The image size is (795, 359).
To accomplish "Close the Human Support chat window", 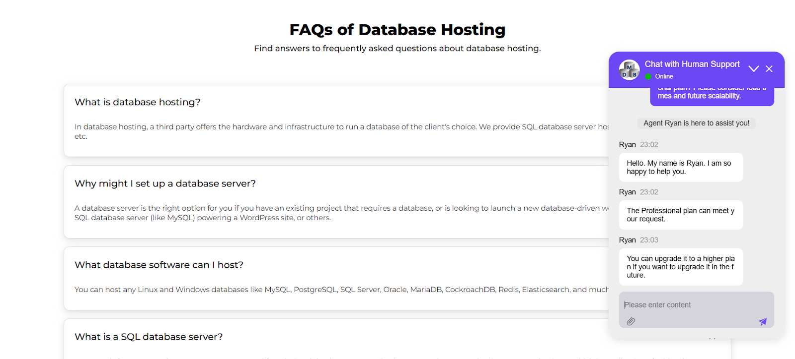I will click(x=769, y=69).
